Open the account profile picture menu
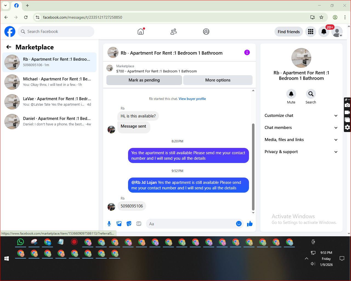Viewport: 351px width, 281px height. click(x=337, y=32)
